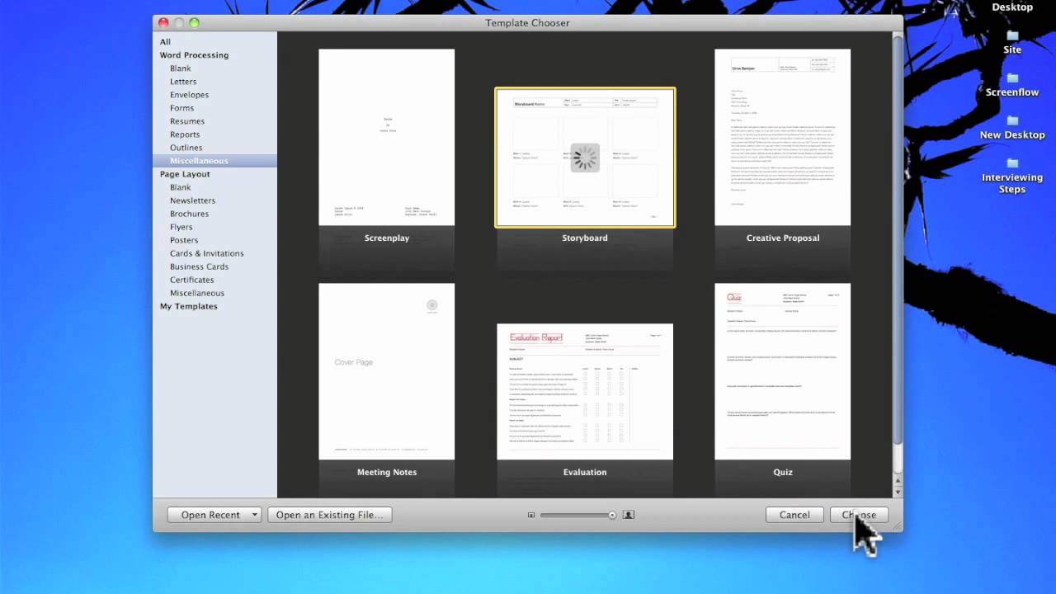Select the Newsletters category

tap(192, 200)
